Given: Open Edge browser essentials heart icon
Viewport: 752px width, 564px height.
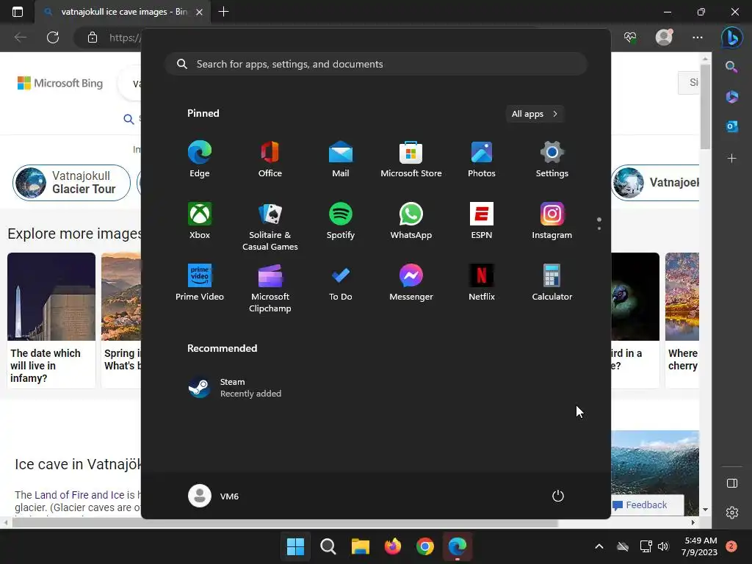Looking at the screenshot, I should 630,37.
